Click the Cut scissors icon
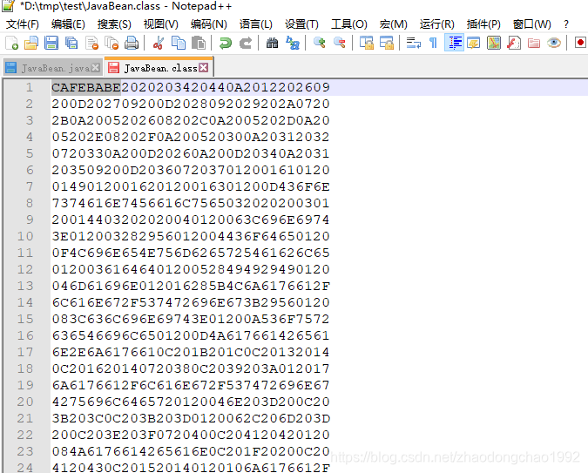588x473 pixels. pos(159,43)
